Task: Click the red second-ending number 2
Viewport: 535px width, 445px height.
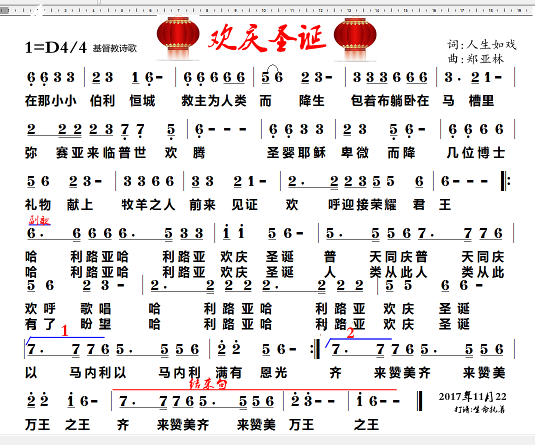Action: tap(350, 333)
